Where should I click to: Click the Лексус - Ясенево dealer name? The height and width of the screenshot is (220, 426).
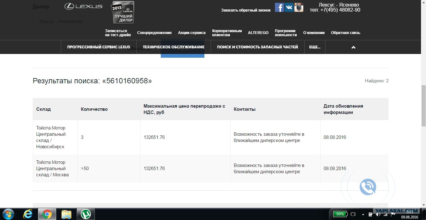coord(339,5)
